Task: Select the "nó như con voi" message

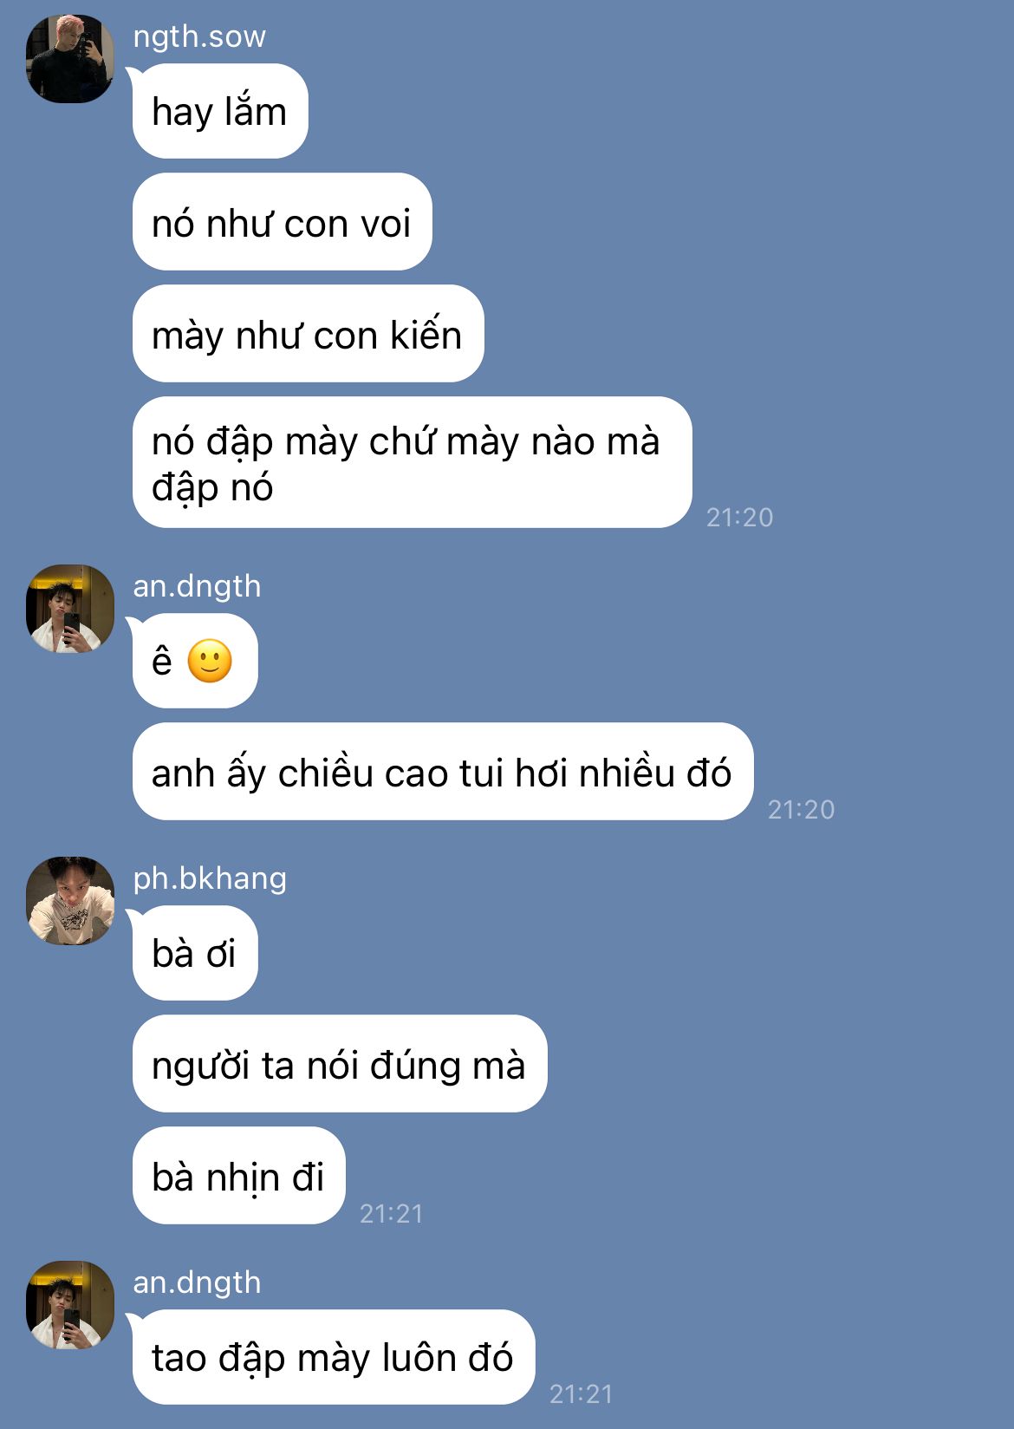Action: tap(282, 222)
